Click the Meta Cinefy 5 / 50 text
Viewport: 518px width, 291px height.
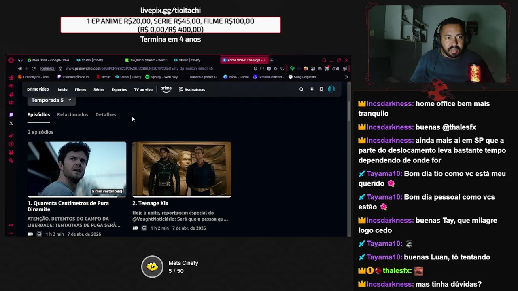(x=183, y=267)
